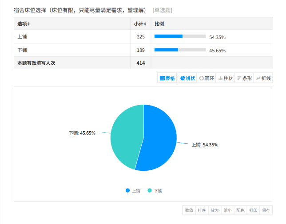The width and height of the screenshot is (286, 224).
Task: Switch chart to 圆环 donut style
Action: click(206, 78)
